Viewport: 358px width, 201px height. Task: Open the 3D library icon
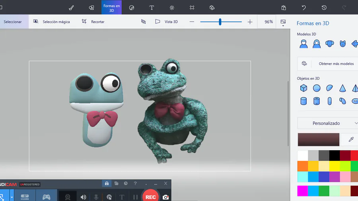coord(212,8)
